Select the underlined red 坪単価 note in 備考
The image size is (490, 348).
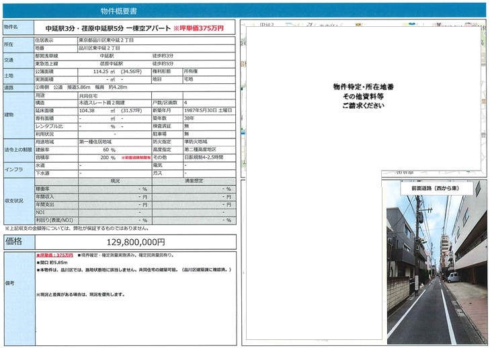pos(54,255)
